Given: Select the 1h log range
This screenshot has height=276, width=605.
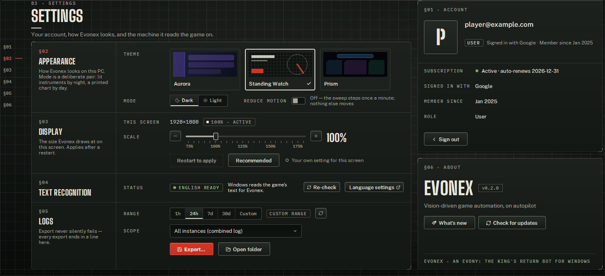Looking at the screenshot, I should pos(178,214).
